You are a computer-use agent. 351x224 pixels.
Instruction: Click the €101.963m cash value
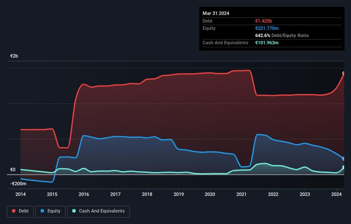(x=267, y=43)
